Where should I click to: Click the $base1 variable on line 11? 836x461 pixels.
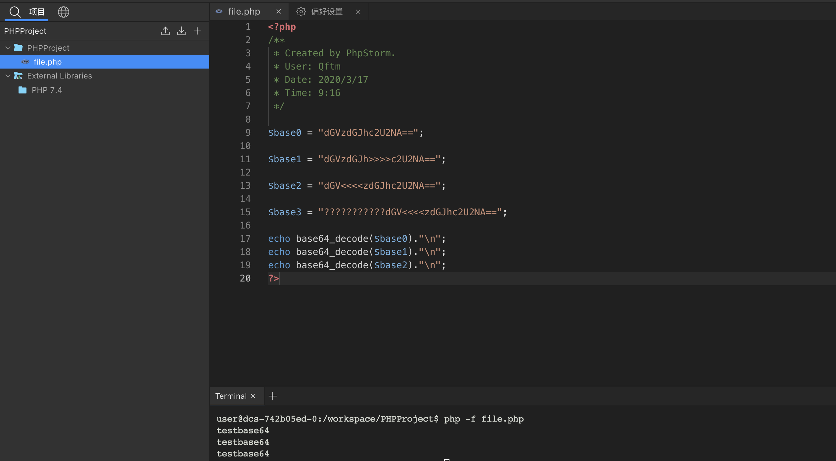(285, 159)
